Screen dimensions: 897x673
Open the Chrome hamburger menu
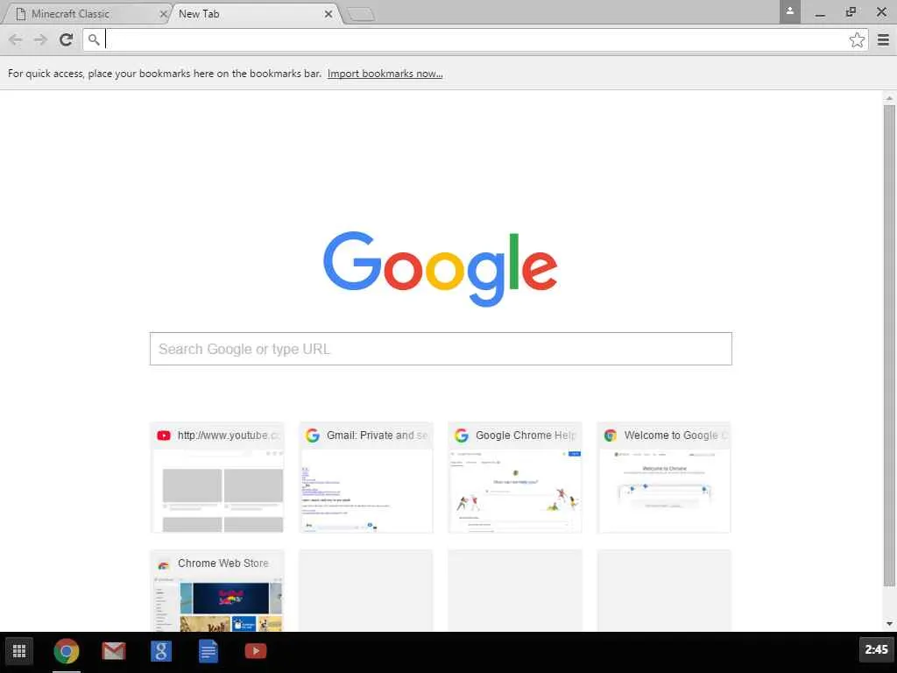(x=883, y=39)
